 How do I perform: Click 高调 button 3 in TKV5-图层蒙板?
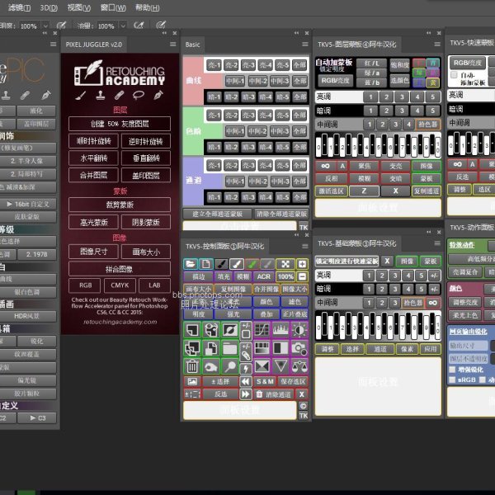[402, 97]
